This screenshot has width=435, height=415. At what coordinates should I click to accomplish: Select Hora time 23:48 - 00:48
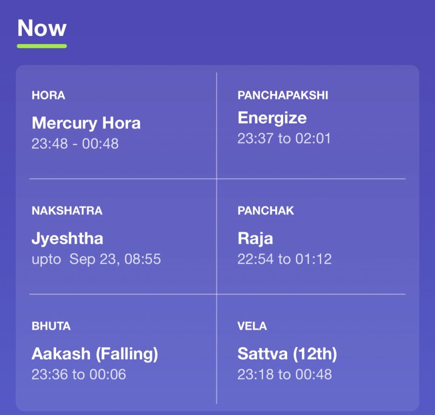coord(75,144)
